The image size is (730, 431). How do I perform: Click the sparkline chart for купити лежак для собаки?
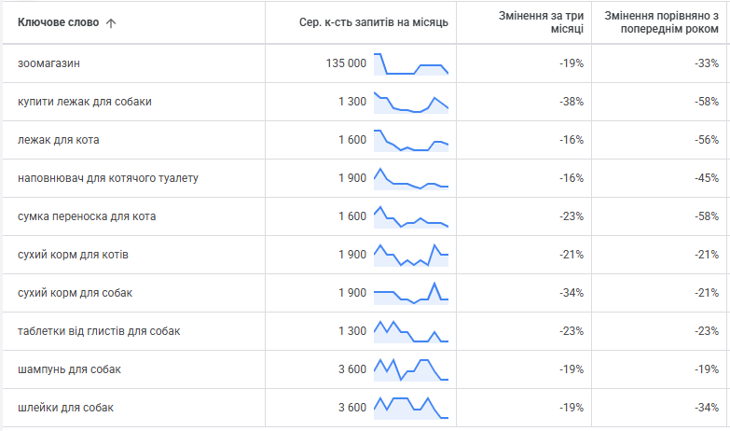click(x=411, y=102)
